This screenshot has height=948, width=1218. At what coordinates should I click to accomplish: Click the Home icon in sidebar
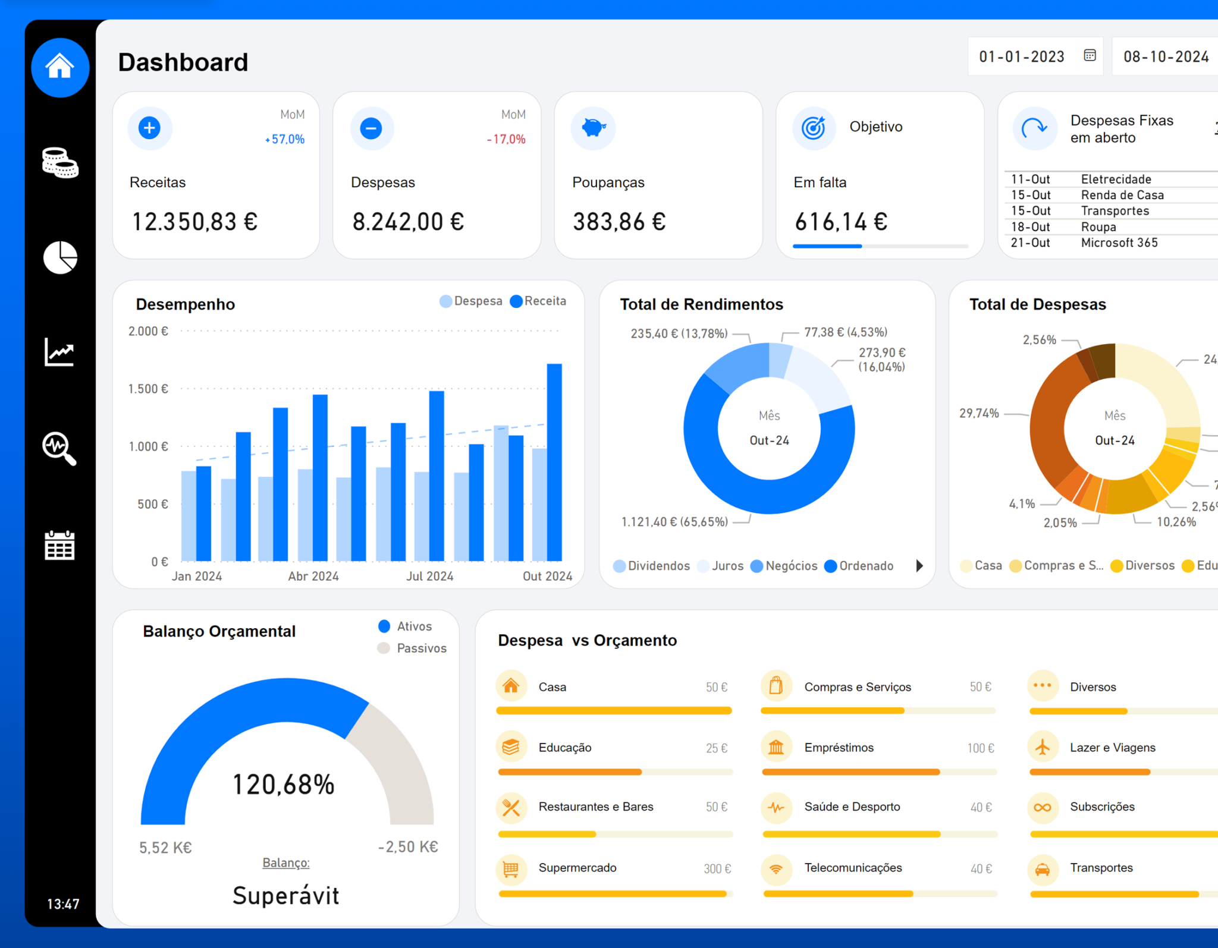point(60,67)
